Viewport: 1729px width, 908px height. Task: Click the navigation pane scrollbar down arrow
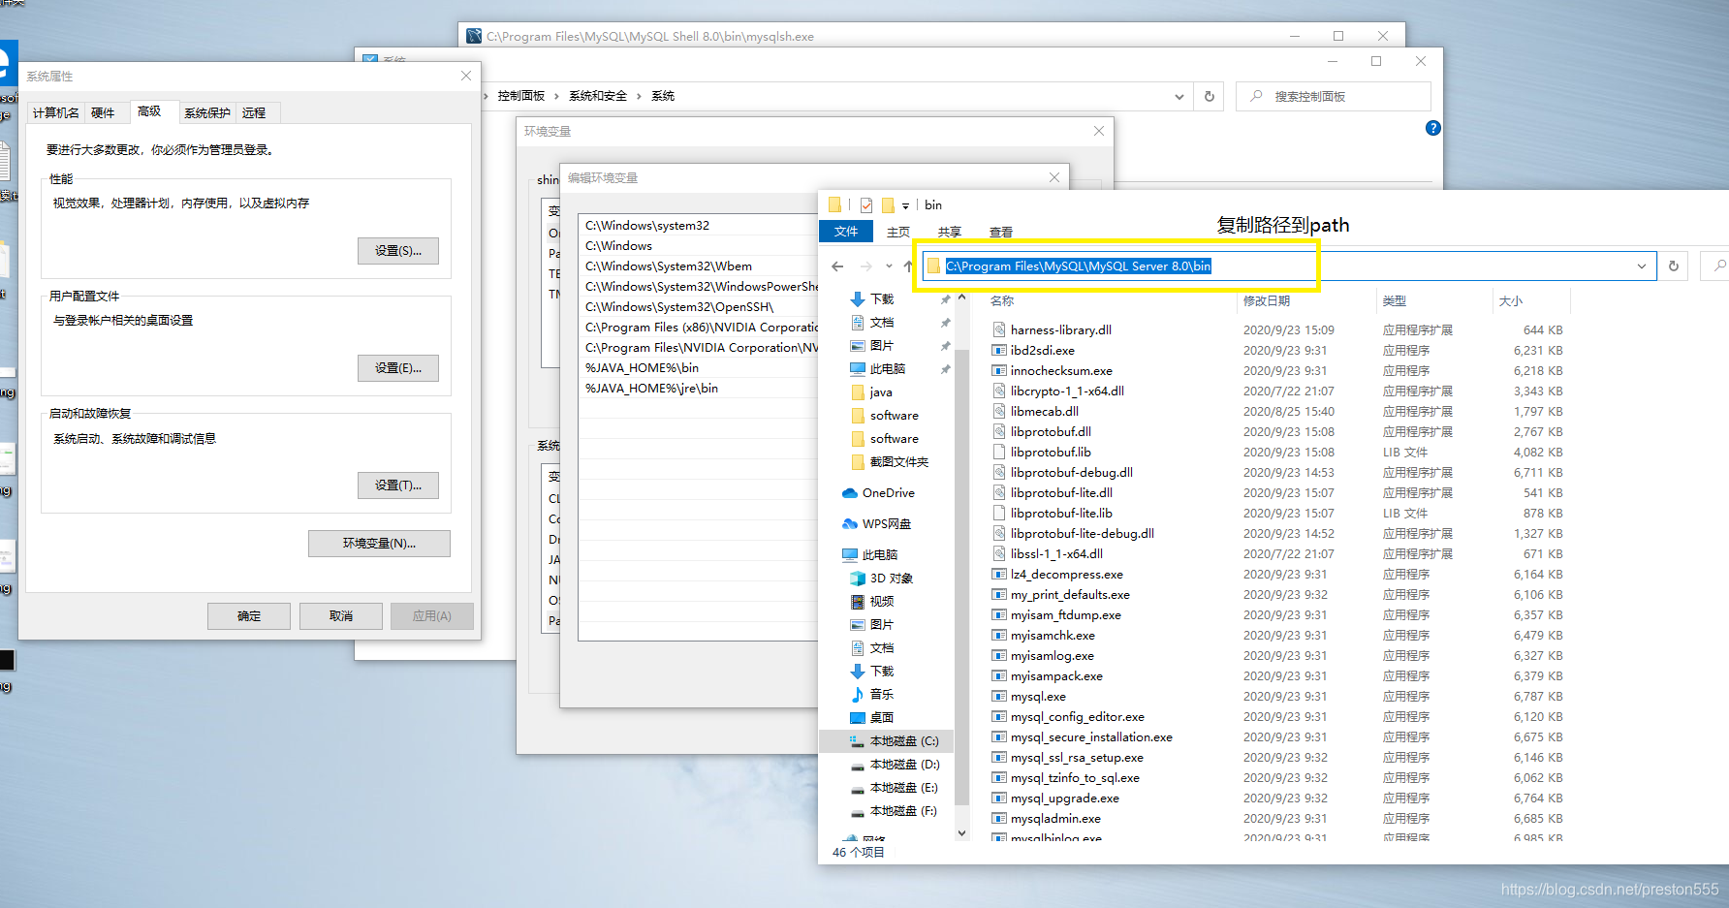coord(961,832)
